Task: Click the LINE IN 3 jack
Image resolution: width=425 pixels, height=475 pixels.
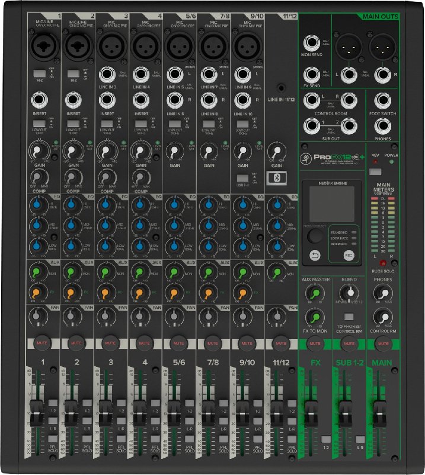Action: click(107, 74)
